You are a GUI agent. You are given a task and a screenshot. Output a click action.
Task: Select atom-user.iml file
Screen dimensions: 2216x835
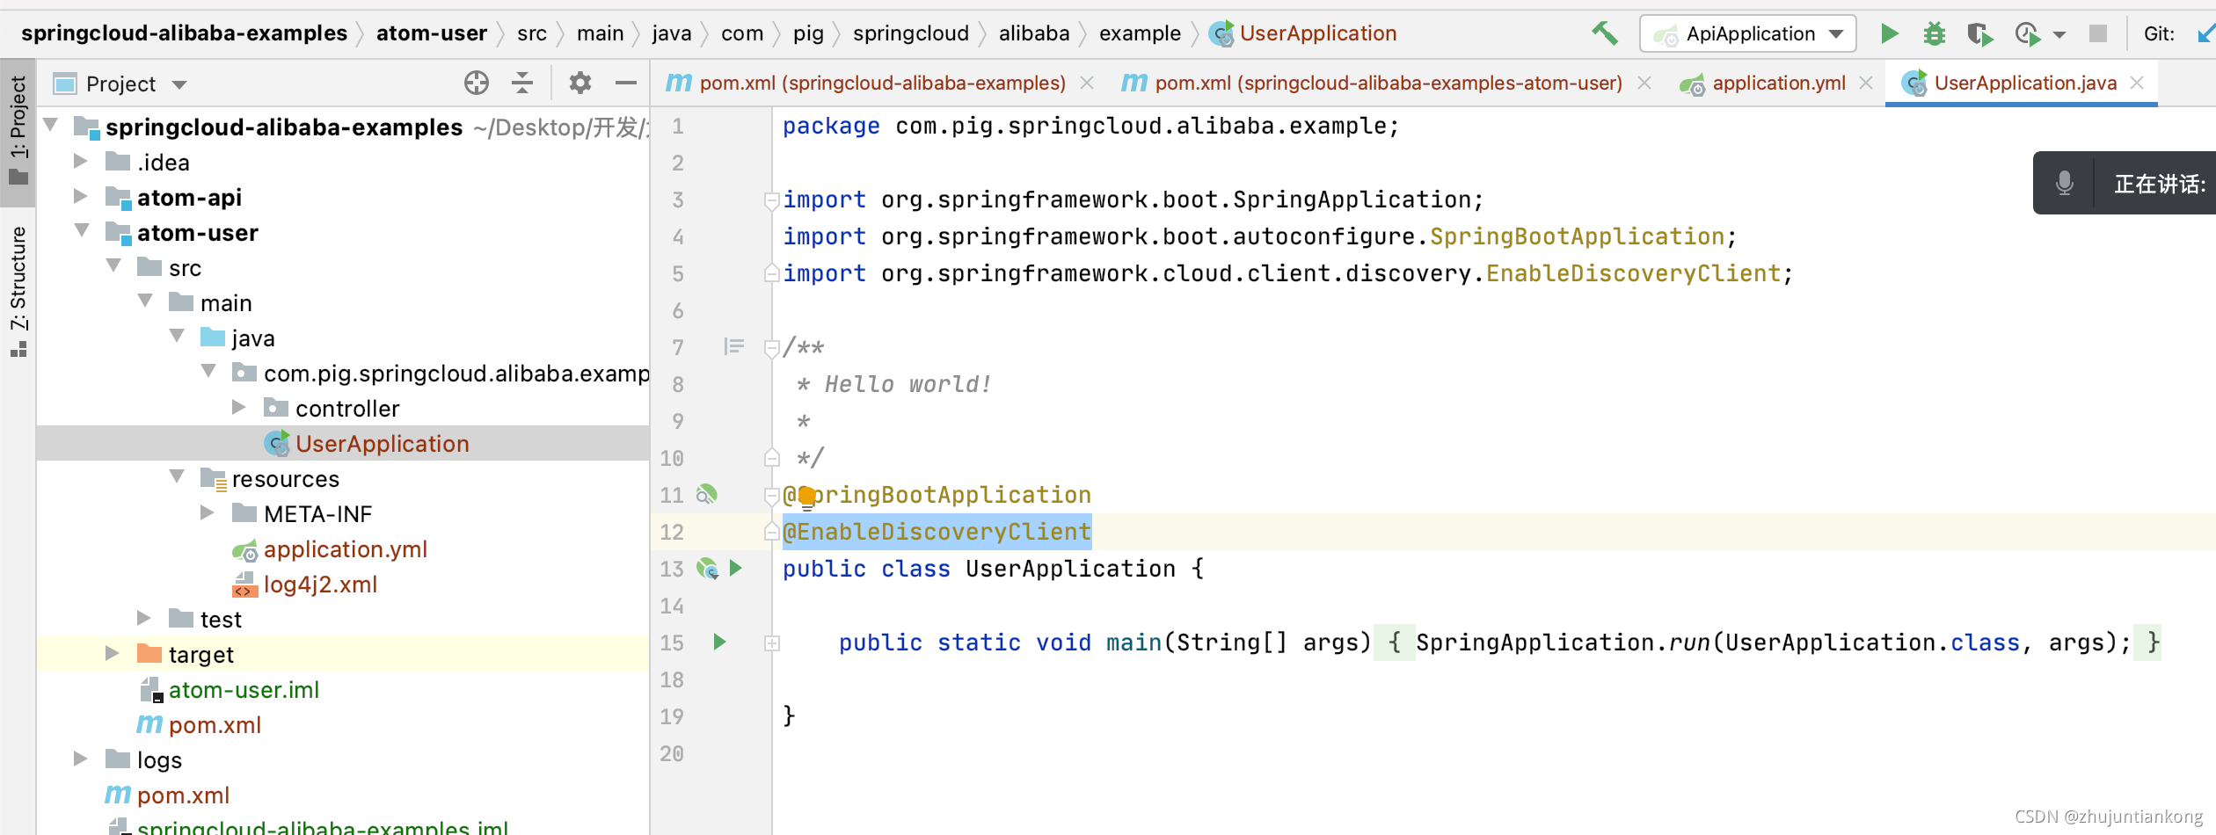pos(244,690)
